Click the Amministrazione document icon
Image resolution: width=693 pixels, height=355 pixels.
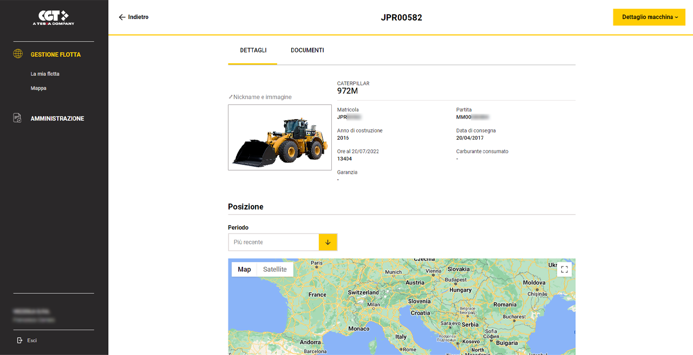pos(18,118)
